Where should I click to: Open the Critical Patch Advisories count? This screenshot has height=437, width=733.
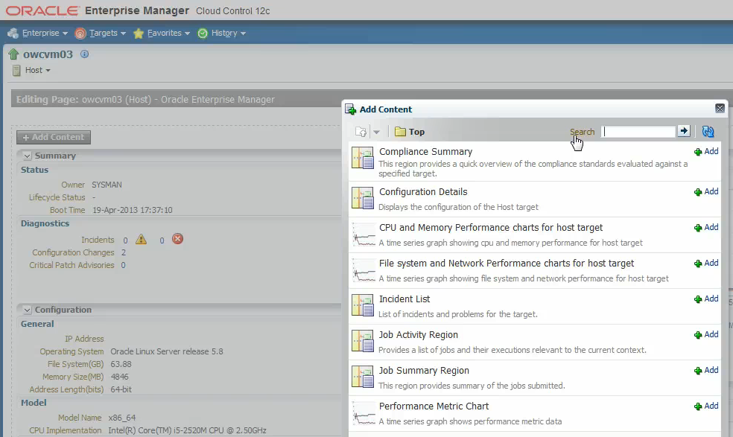tap(124, 265)
